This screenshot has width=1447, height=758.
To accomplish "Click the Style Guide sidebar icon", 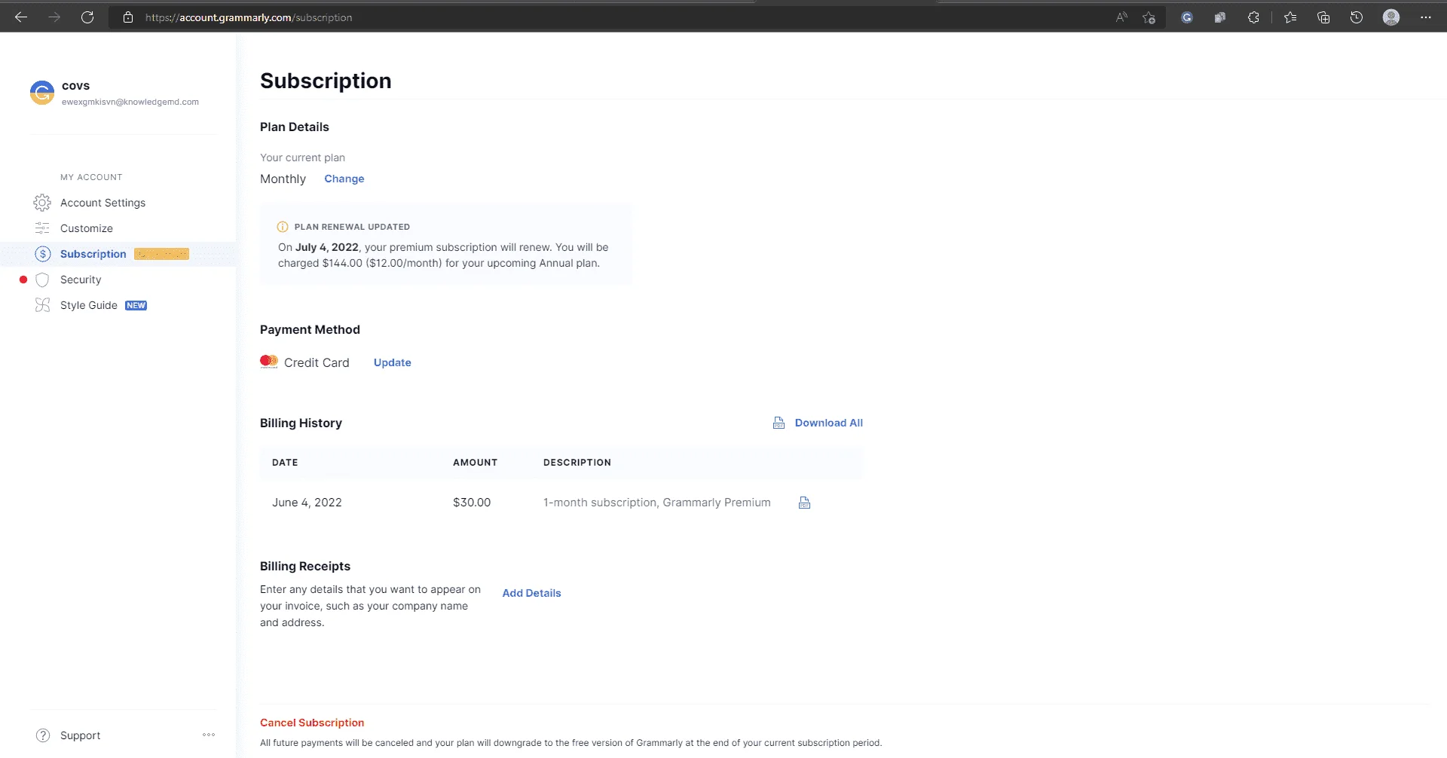I will pos(42,305).
